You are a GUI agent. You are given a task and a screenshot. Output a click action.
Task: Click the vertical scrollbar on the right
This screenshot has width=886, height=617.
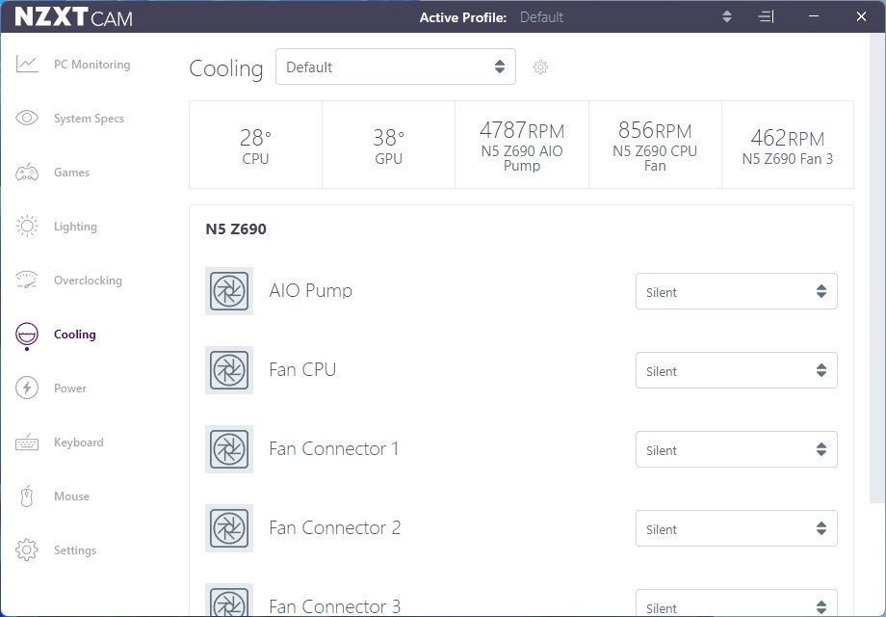pos(877,267)
